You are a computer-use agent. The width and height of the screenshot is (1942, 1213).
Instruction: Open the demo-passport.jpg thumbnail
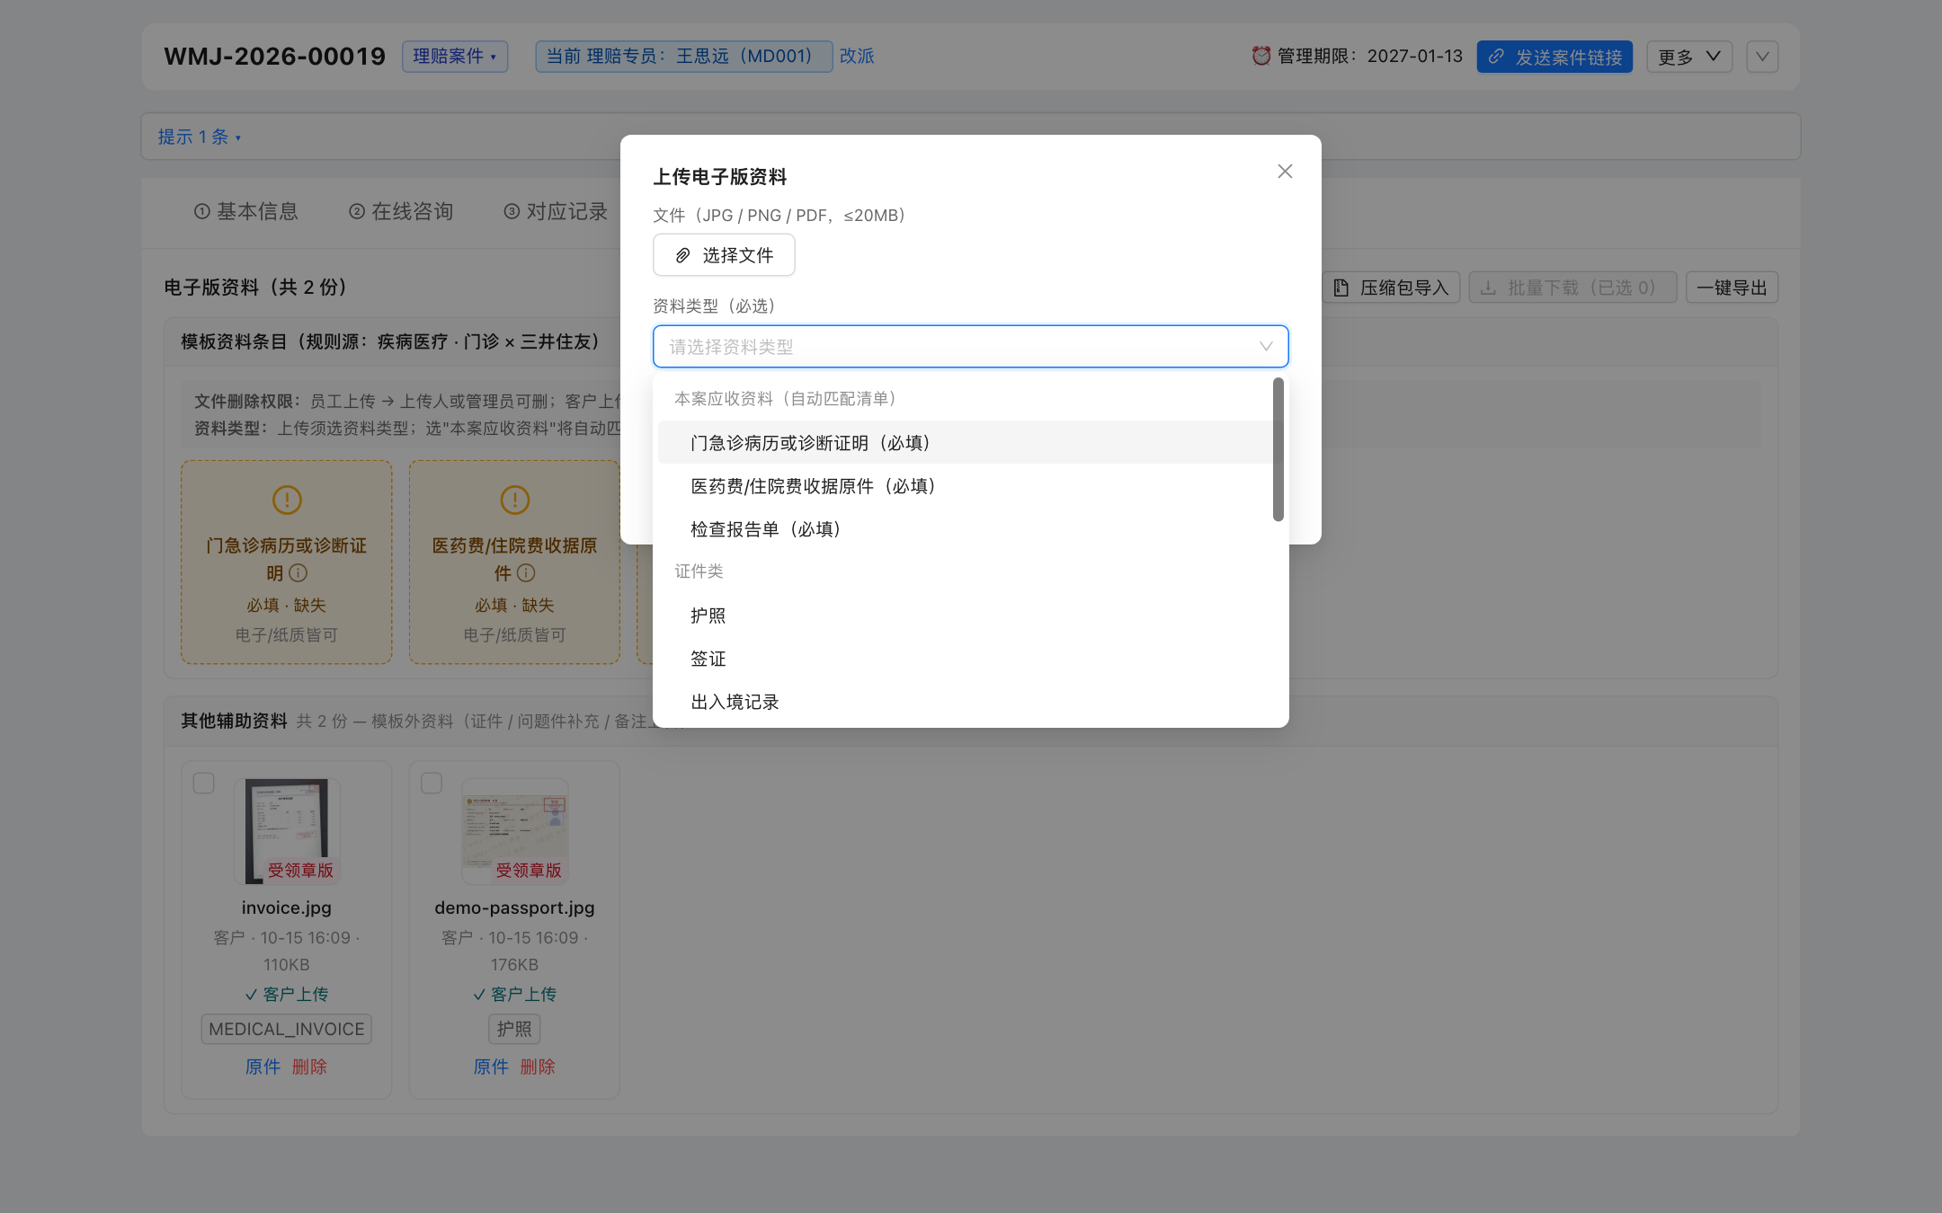pos(514,831)
